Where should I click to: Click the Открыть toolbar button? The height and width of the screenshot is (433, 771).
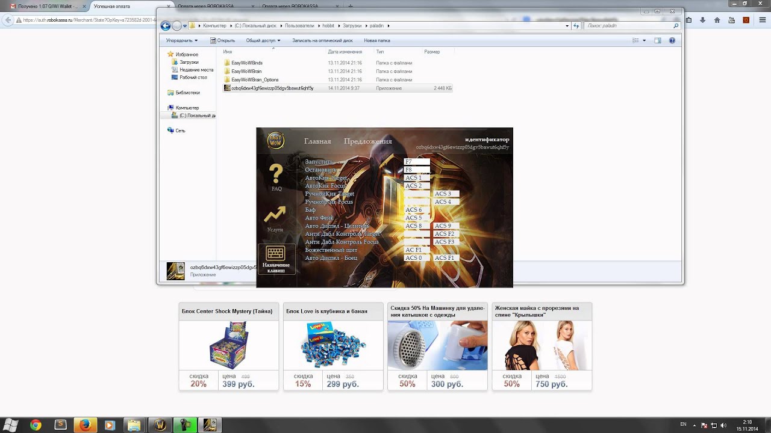pos(222,40)
